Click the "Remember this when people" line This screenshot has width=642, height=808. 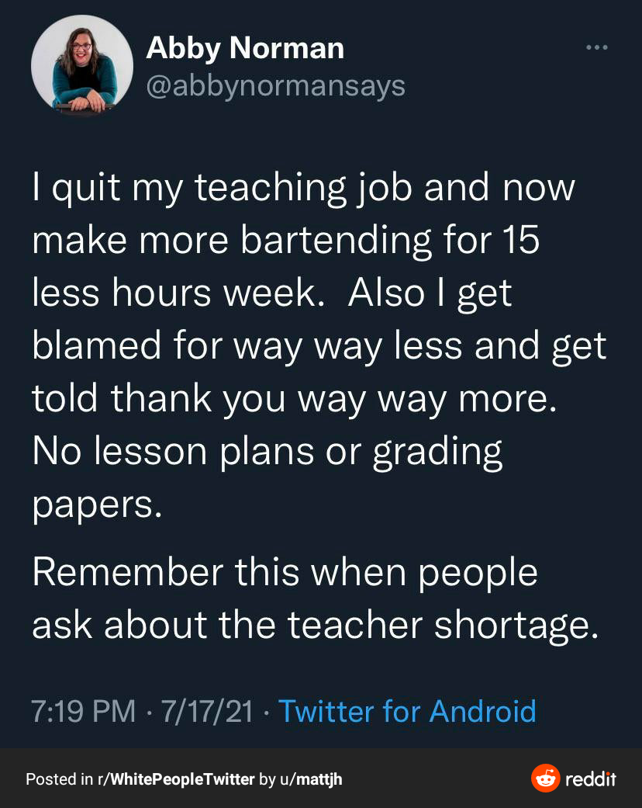pyautogui.click(x=285, y=573)
